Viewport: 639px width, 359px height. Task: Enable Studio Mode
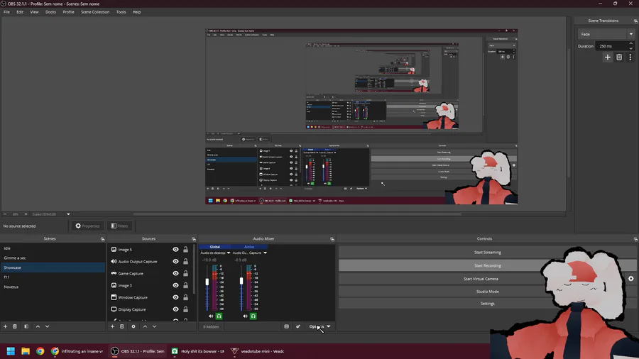pyautogui.click(x=487, y=292)
